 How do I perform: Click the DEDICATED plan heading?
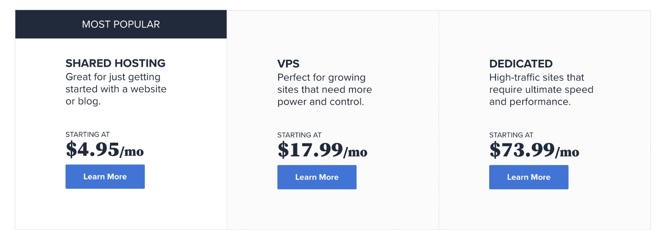[x=521, y=64]
